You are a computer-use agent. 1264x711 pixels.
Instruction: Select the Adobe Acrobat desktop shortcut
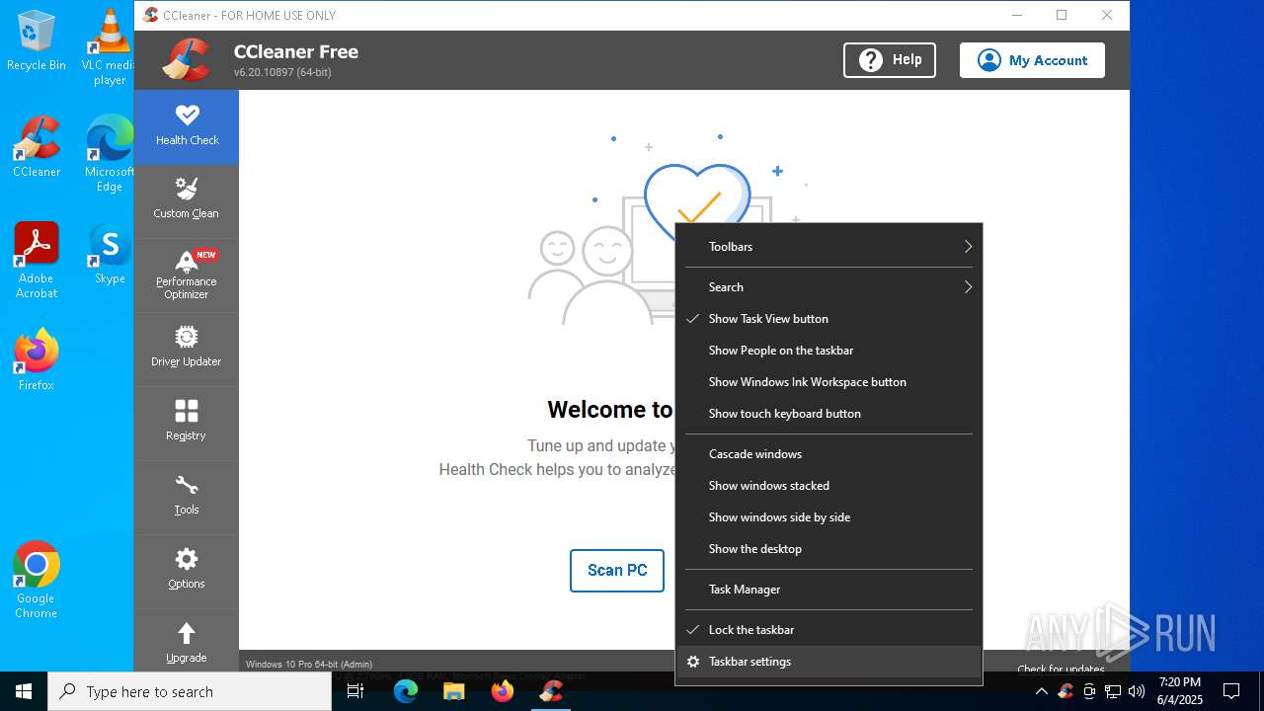tap(37, 260)
